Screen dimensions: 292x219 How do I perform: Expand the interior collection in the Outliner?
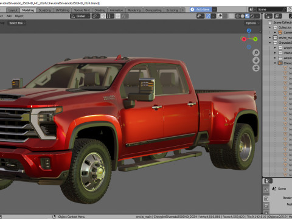pyautogui.click(x=275, y=53)
